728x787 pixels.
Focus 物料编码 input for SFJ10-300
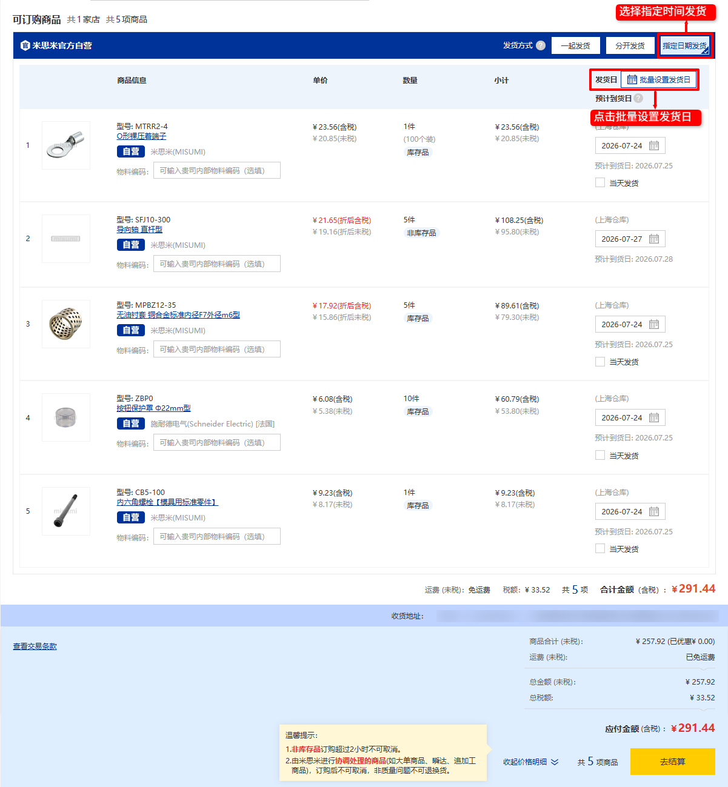point(217,264)
